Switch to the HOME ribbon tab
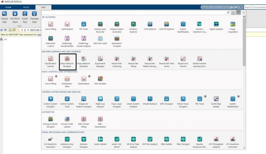 click(x=8, y=7)
